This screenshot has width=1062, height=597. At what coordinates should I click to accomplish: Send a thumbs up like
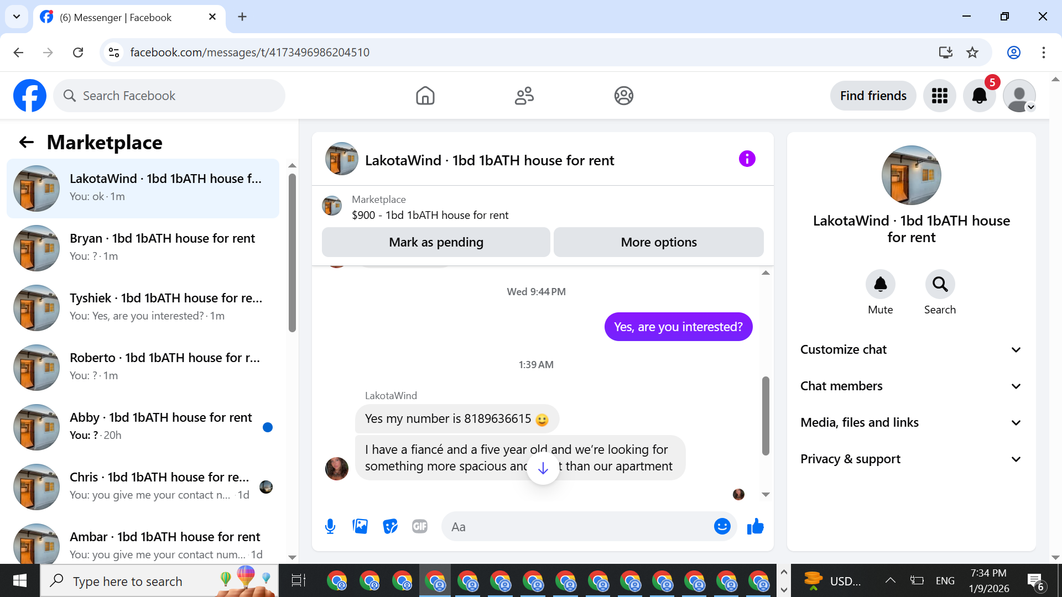pyautogui.click(x=755, y=526)
